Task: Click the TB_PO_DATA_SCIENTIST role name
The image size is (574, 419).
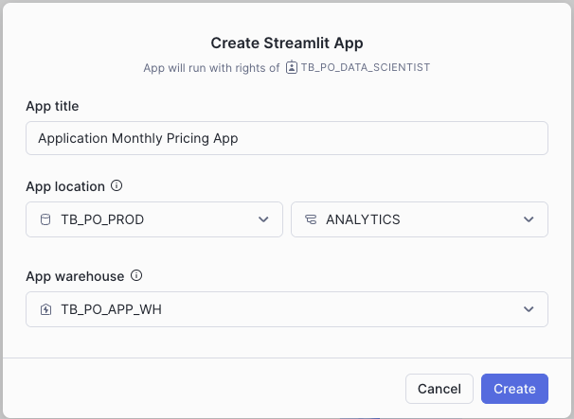Action: pyautogui.click(x=366, y=68)
